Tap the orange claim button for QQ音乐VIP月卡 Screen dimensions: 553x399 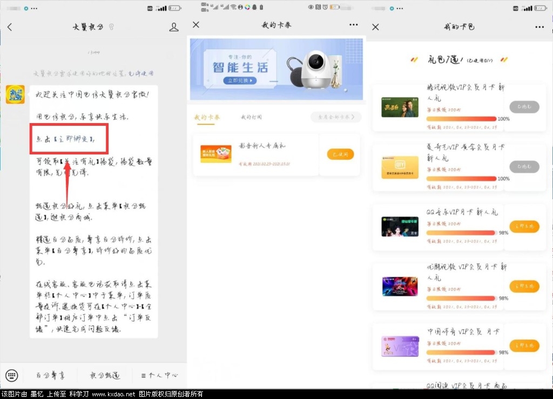(524, 226)
